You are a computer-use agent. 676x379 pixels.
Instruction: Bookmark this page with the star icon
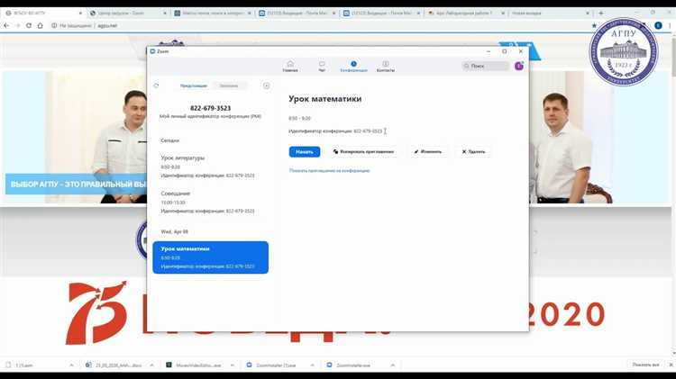point(594,26)
